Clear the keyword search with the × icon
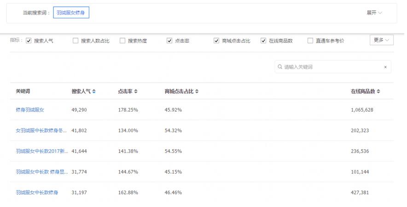This screenshot has height=207, width=407. pos(385,67)
